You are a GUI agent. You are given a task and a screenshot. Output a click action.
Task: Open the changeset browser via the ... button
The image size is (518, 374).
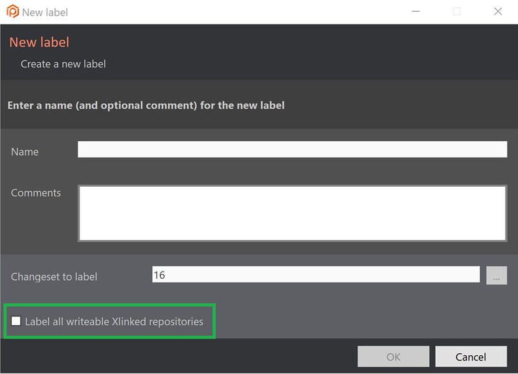[496, 275]
